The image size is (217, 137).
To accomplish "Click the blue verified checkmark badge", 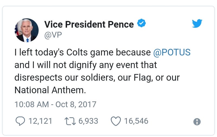I will coord(141,23).
